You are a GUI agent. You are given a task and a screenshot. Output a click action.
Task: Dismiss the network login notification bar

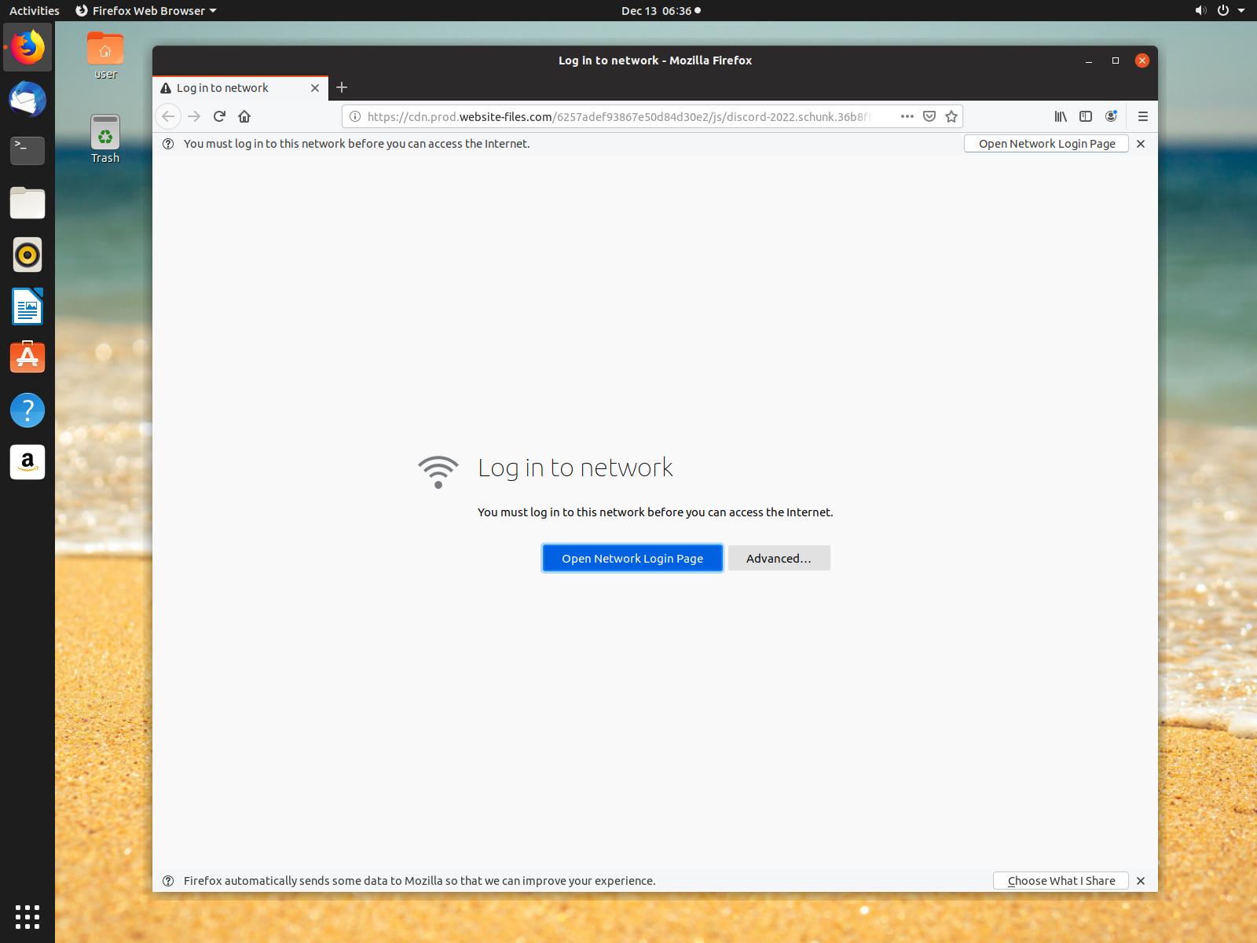click(x=1141, y=144)
